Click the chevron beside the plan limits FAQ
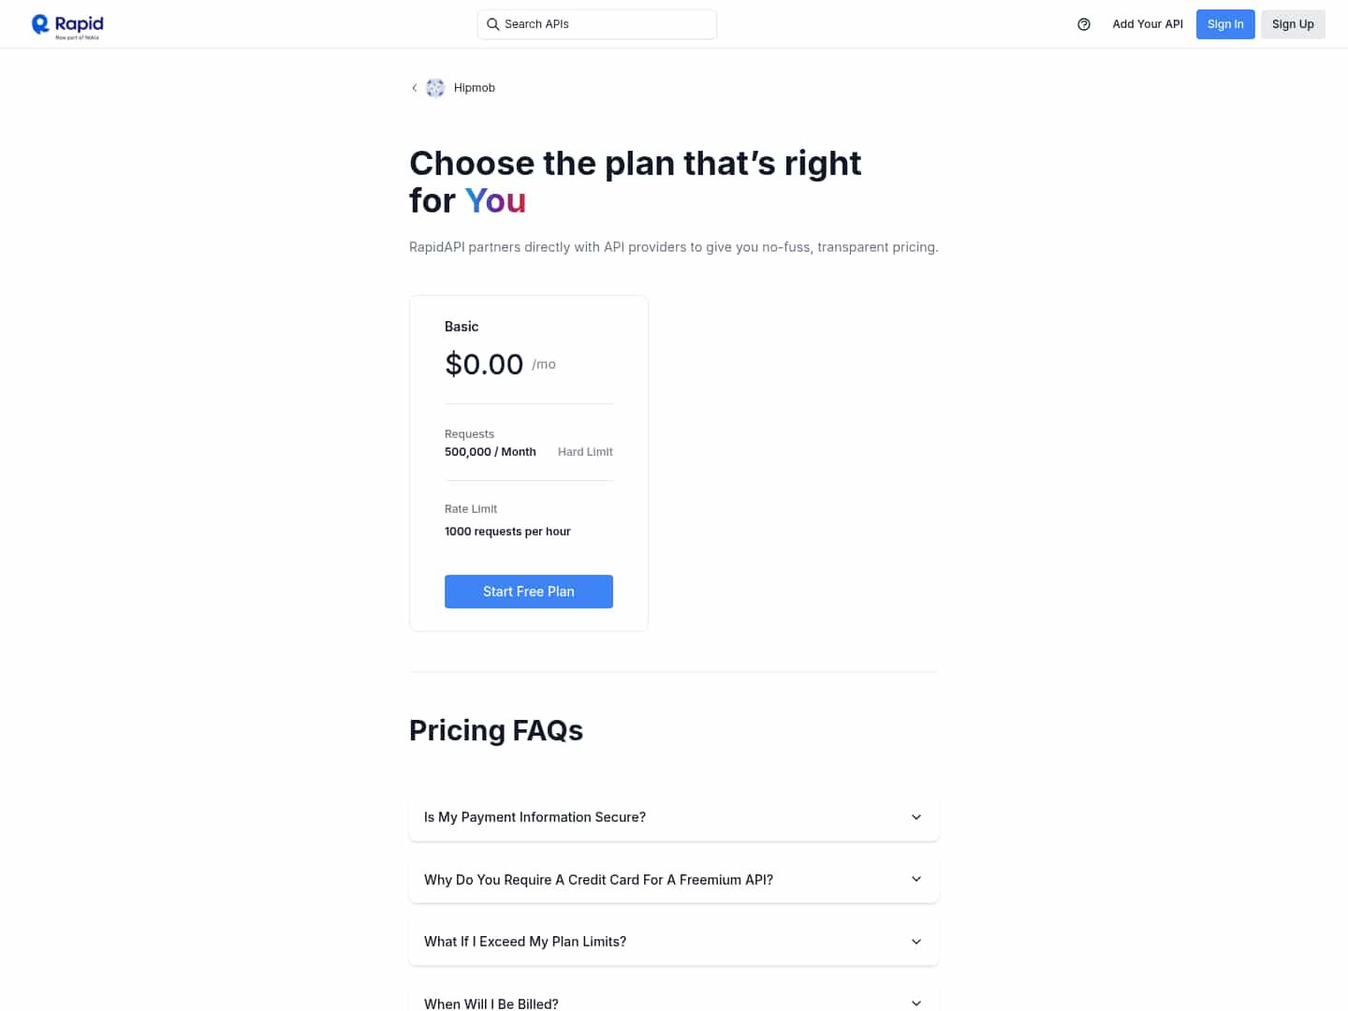The height and width of the screenshot is (1011, 1348). point(916,942)
